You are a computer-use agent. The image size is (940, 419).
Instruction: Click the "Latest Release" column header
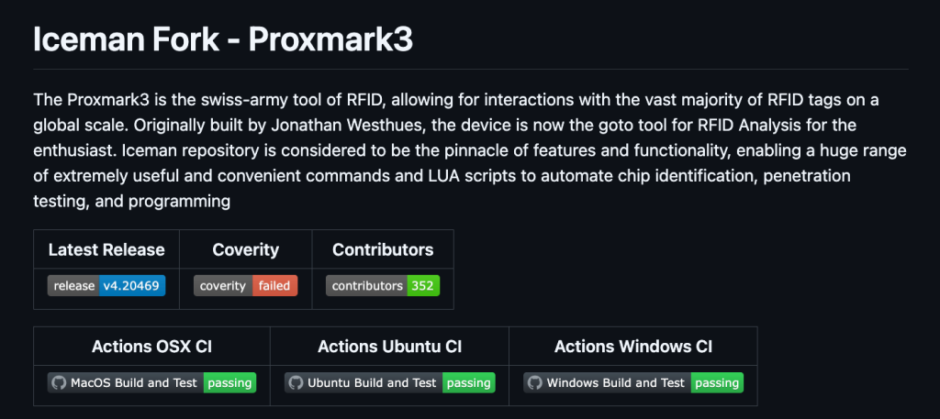click(106, 249)
